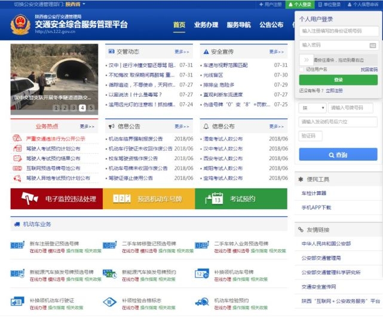Go to the 服务导航 navigation tab
The image size is (383, 318).
(x=238, y=25)
